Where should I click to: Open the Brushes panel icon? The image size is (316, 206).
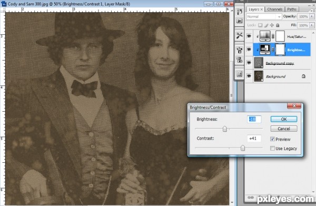239,50
